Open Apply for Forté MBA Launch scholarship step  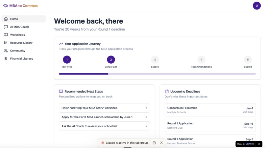click(x=105, y=117)
